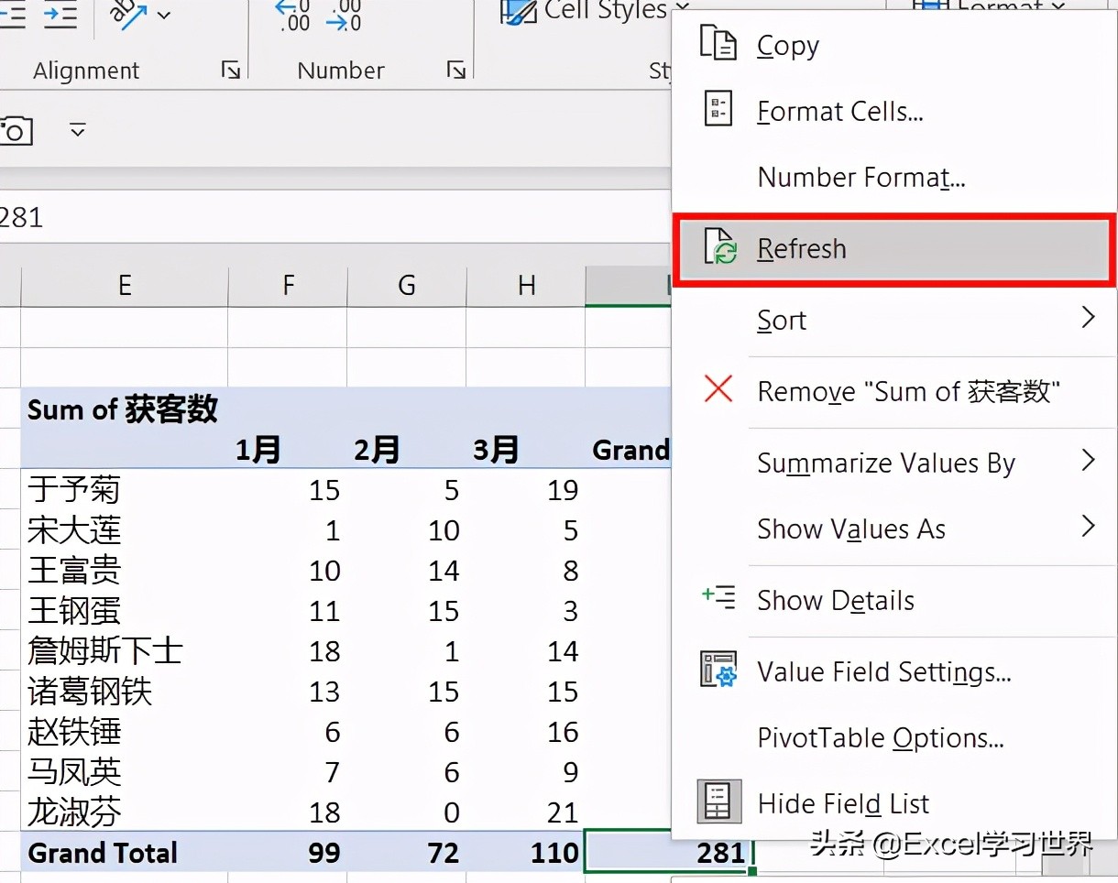Click the red X Remove icon
1118x883 pixels.
(718, 389)
